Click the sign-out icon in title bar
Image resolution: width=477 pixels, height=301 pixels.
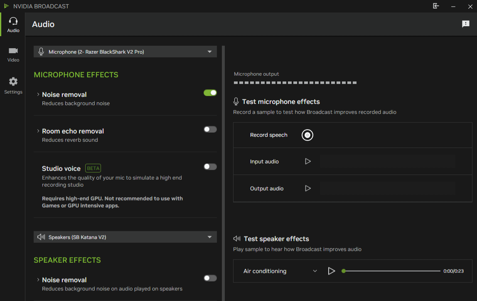point(436,6)
